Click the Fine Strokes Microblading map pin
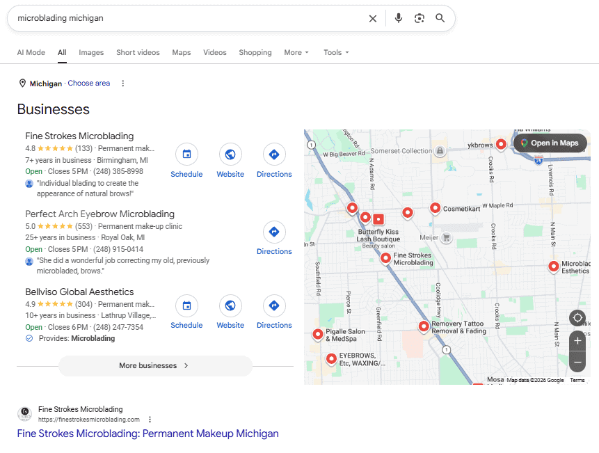Image resolution: width=599 pixels, height=453 pixels. [x=385, y=259]
